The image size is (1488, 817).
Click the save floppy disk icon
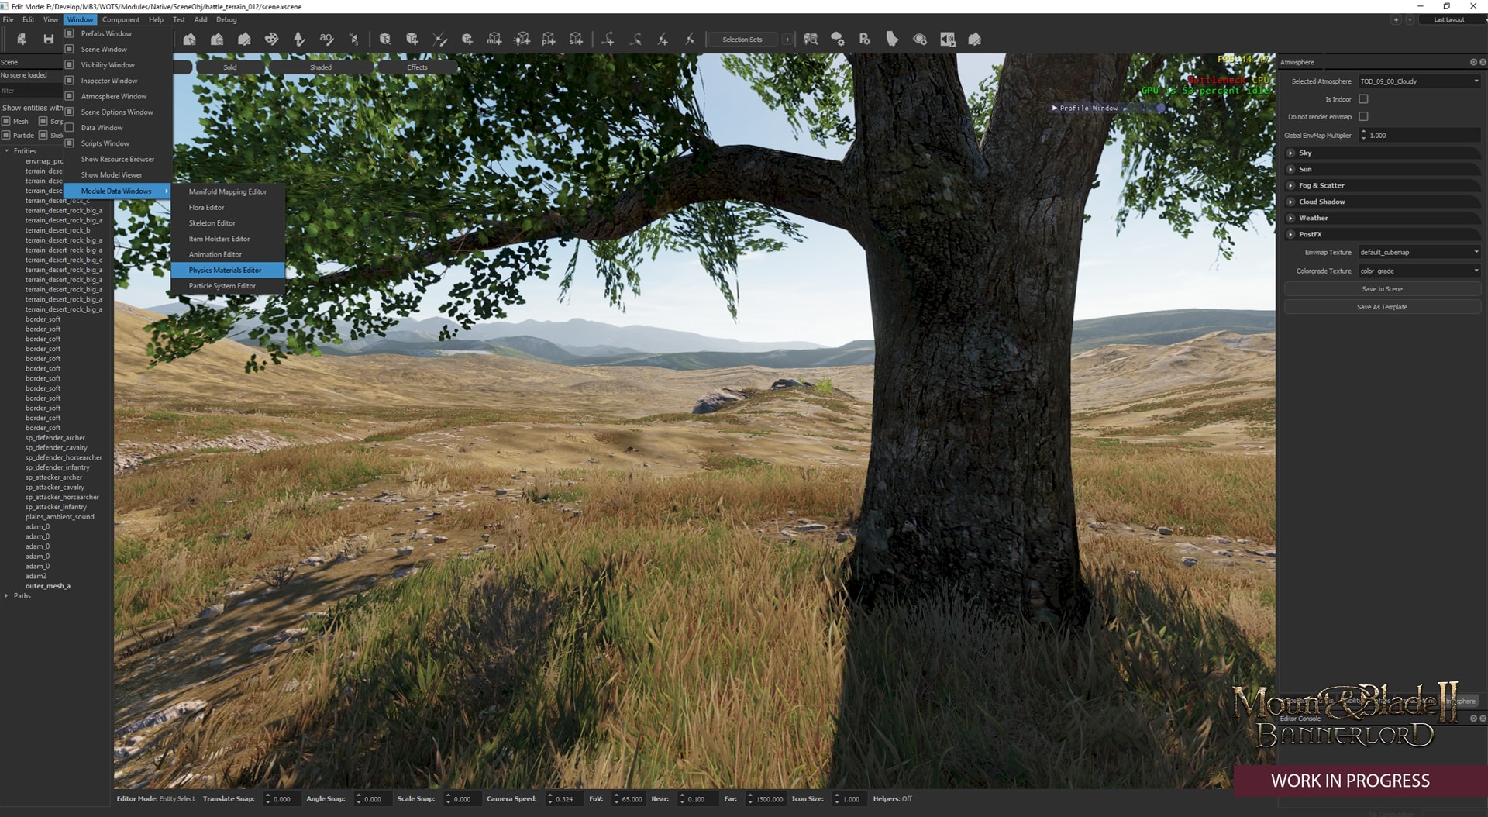point(49,39)
